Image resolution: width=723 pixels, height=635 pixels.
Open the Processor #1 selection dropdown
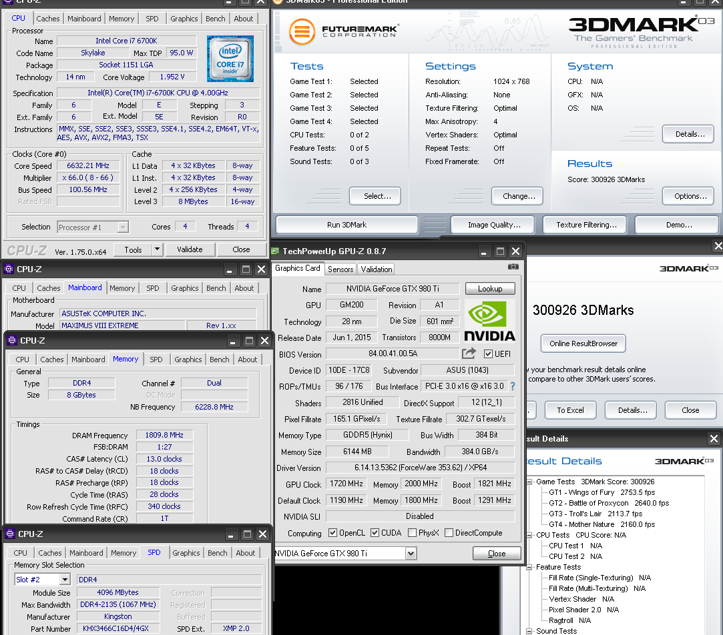(x=123, y=227)
